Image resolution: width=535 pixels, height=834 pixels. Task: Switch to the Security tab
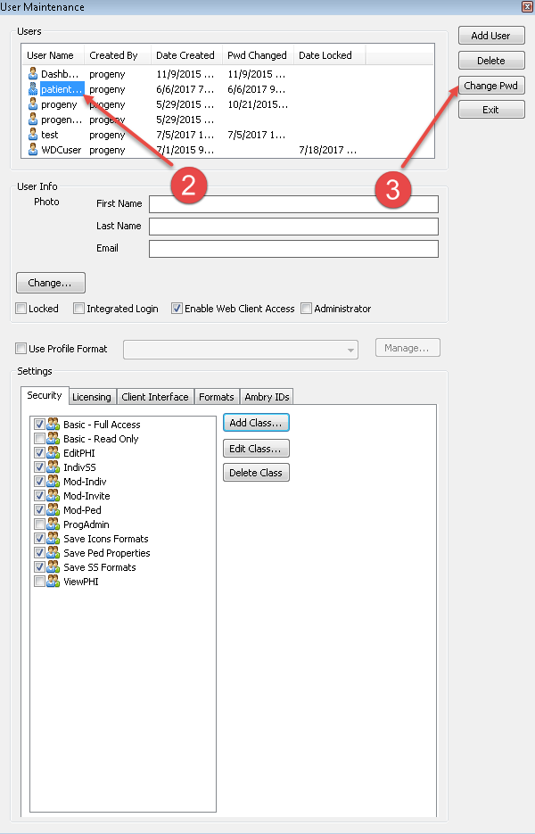[45, 395]
